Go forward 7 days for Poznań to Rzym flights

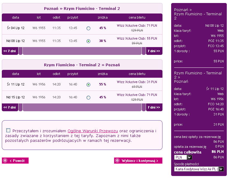[x=154, y=51]
